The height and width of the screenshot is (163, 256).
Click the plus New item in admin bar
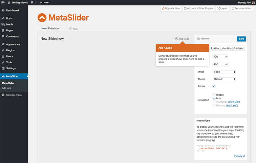pos(44,2)
